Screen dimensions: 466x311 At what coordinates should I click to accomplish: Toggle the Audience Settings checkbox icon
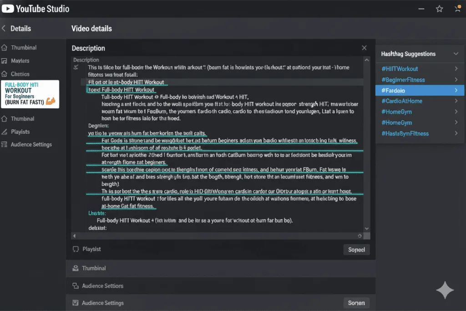coord(76,303)
